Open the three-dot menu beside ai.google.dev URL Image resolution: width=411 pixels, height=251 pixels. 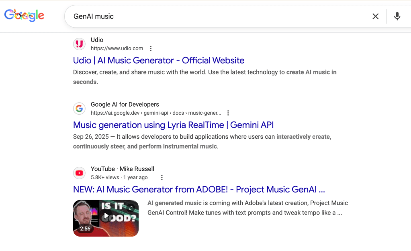coord(228,113)
